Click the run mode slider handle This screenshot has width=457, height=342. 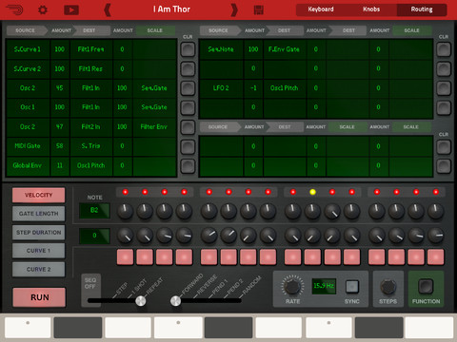pyautogui.click(x=141, y=300)
